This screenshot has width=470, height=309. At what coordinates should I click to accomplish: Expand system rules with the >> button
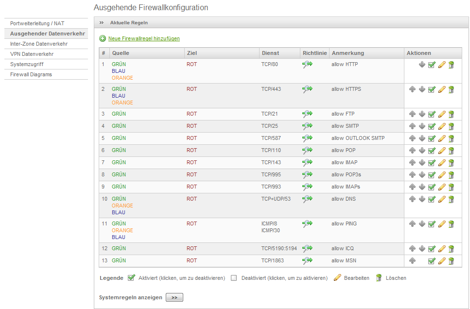click(174, 297)
